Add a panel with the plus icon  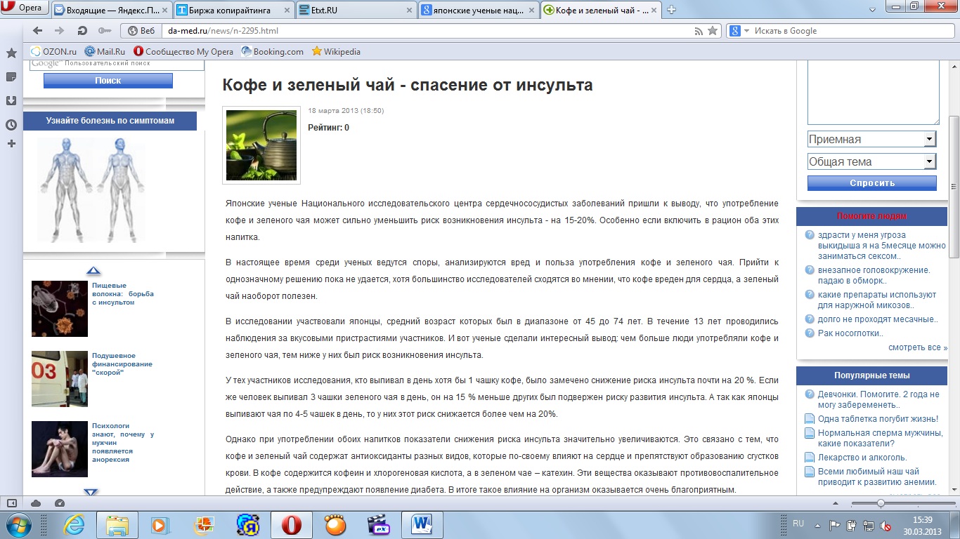click(11, 143)
